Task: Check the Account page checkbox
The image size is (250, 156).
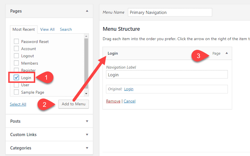Action: [x=16, y=49]
